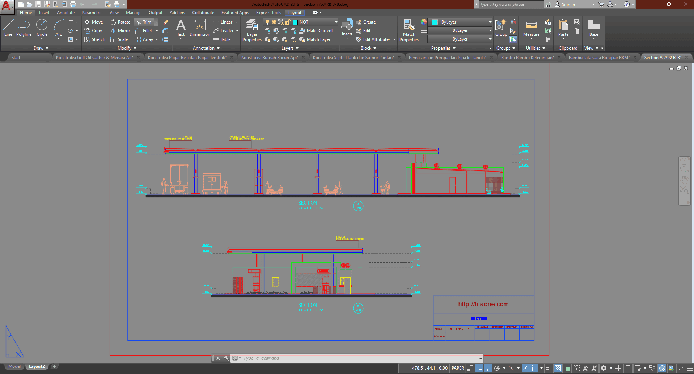Click the Edit Attributes button
The height and width of the screenshot is (374, 694).
[376, 39]
